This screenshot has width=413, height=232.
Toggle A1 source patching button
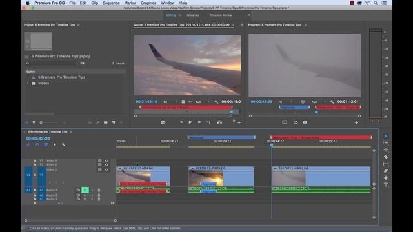(28, 190)
